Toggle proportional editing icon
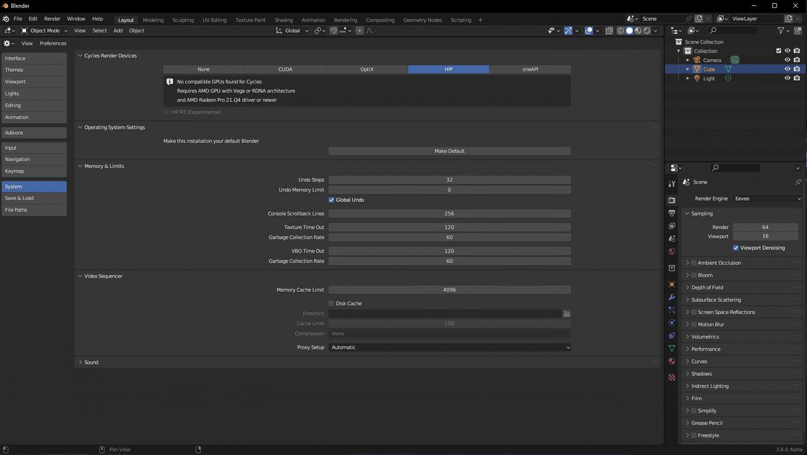Viewport: 807px width, 455px height. 360,31
